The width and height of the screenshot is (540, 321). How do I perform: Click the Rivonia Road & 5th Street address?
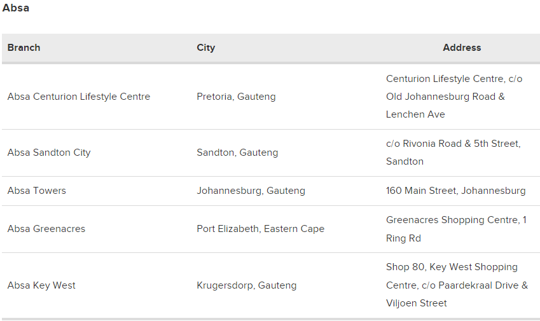click(453, 144)
